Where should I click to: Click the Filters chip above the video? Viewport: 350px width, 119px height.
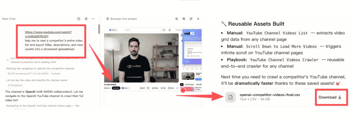pyautogui.click(x=113, y=30)
